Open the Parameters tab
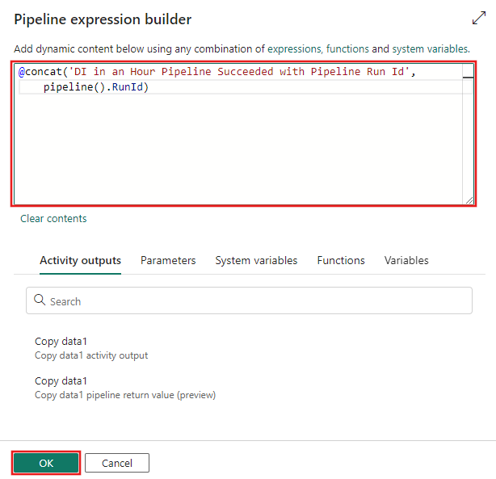Viewport: 496px width, 479px height. [168, 260]
